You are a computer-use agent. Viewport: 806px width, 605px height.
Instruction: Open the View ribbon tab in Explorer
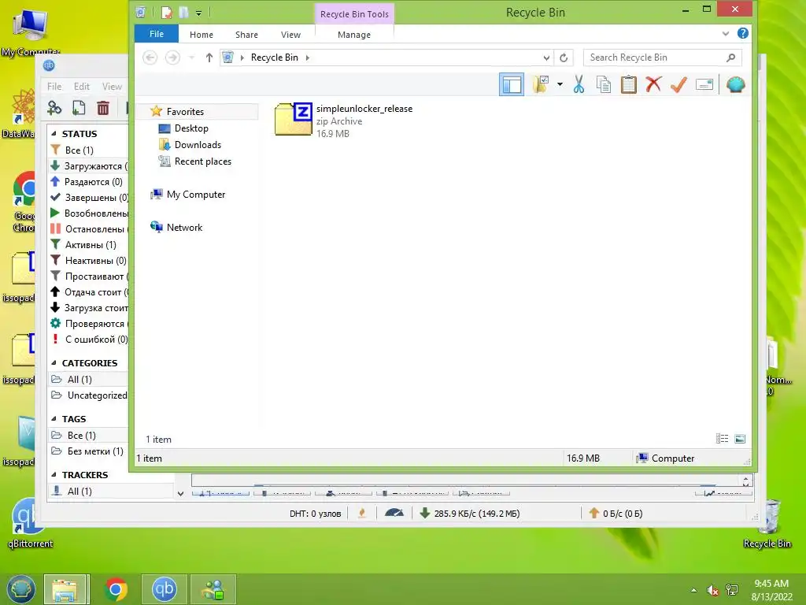(x=290, y=35)
